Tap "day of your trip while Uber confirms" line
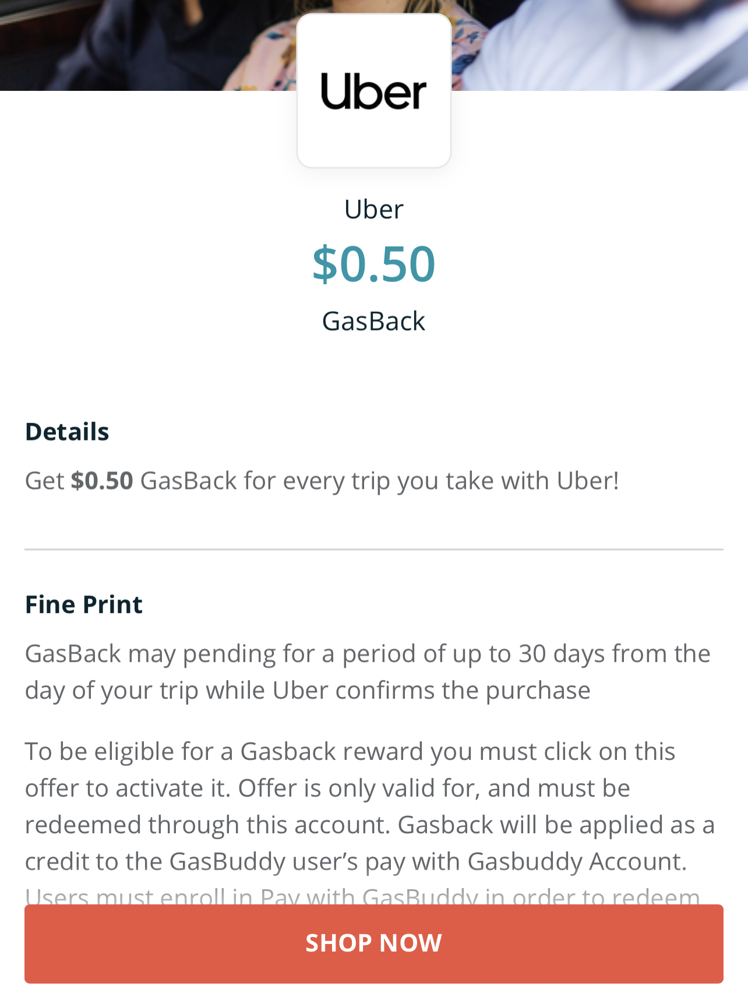The height and width of the screenshot is (997, 748). point(307,690)
